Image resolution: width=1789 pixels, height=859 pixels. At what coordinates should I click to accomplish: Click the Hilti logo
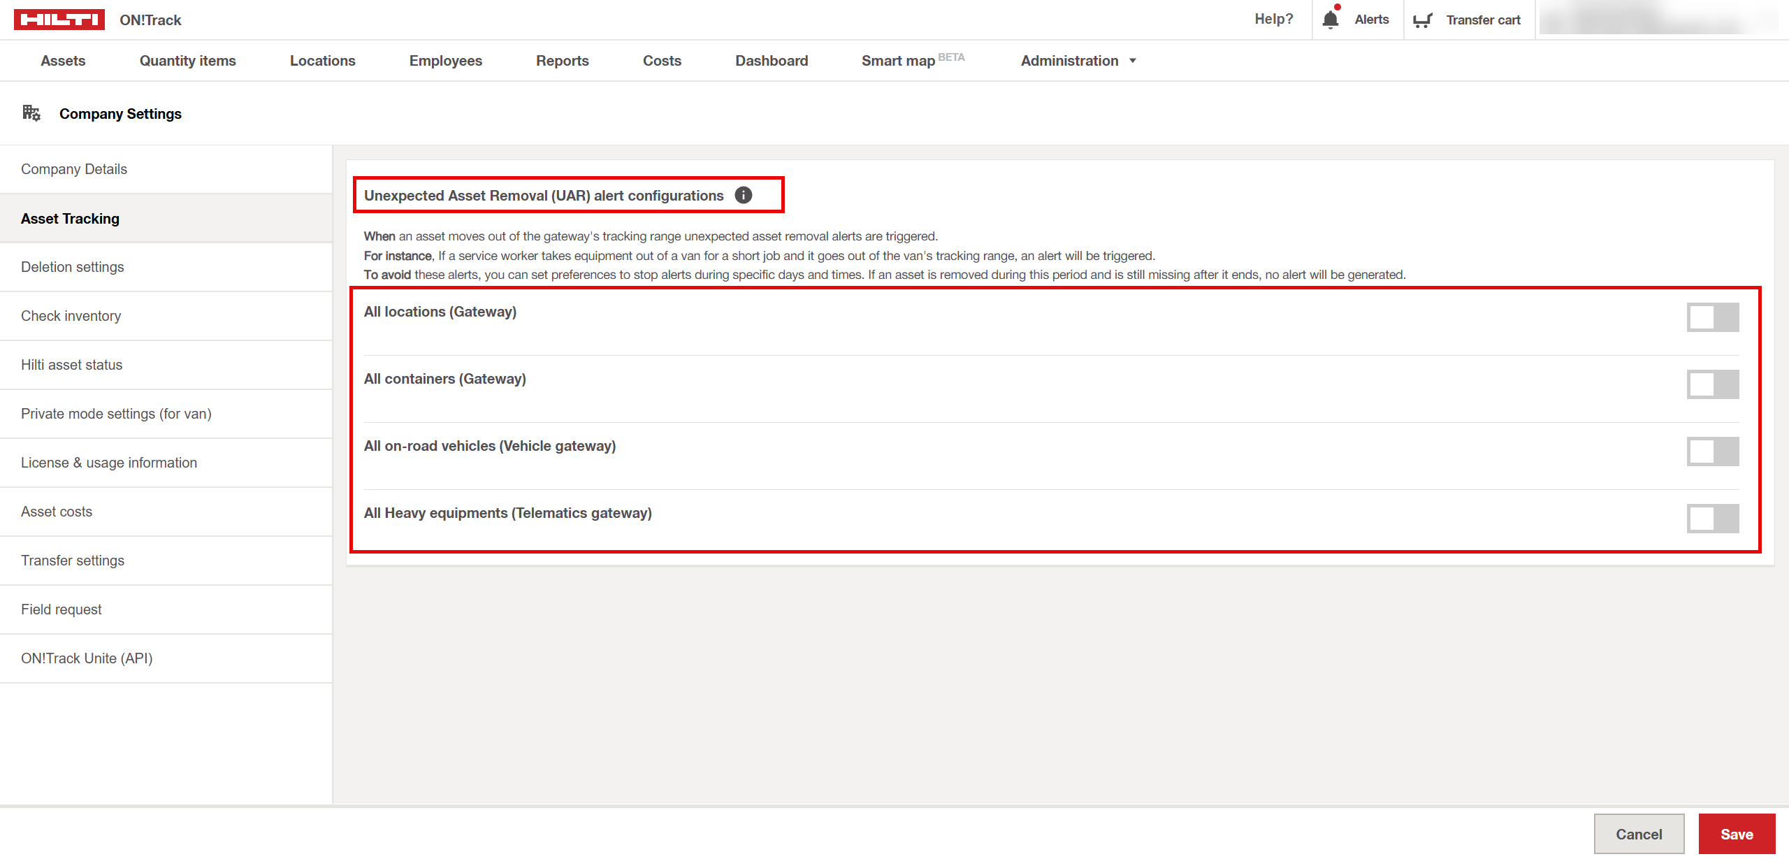tap(59, 20)
